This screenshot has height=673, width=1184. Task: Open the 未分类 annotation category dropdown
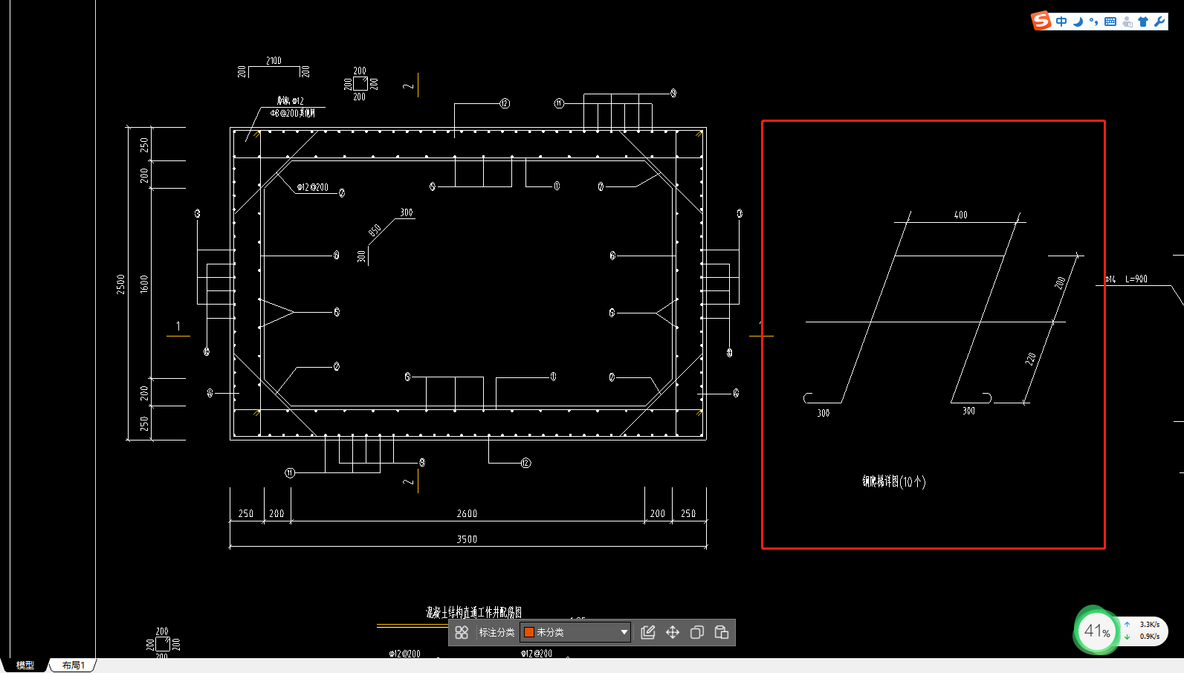coord(576,632)
